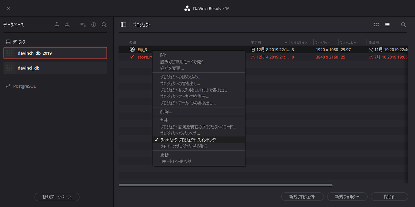
Task: Click the 1920 x 1080 format cell
Action: tap(327, 49)
